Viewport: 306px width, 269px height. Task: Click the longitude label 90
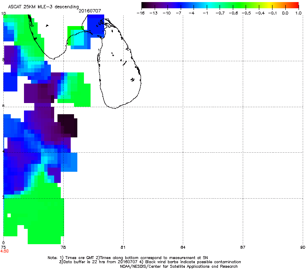click(303, 247)
